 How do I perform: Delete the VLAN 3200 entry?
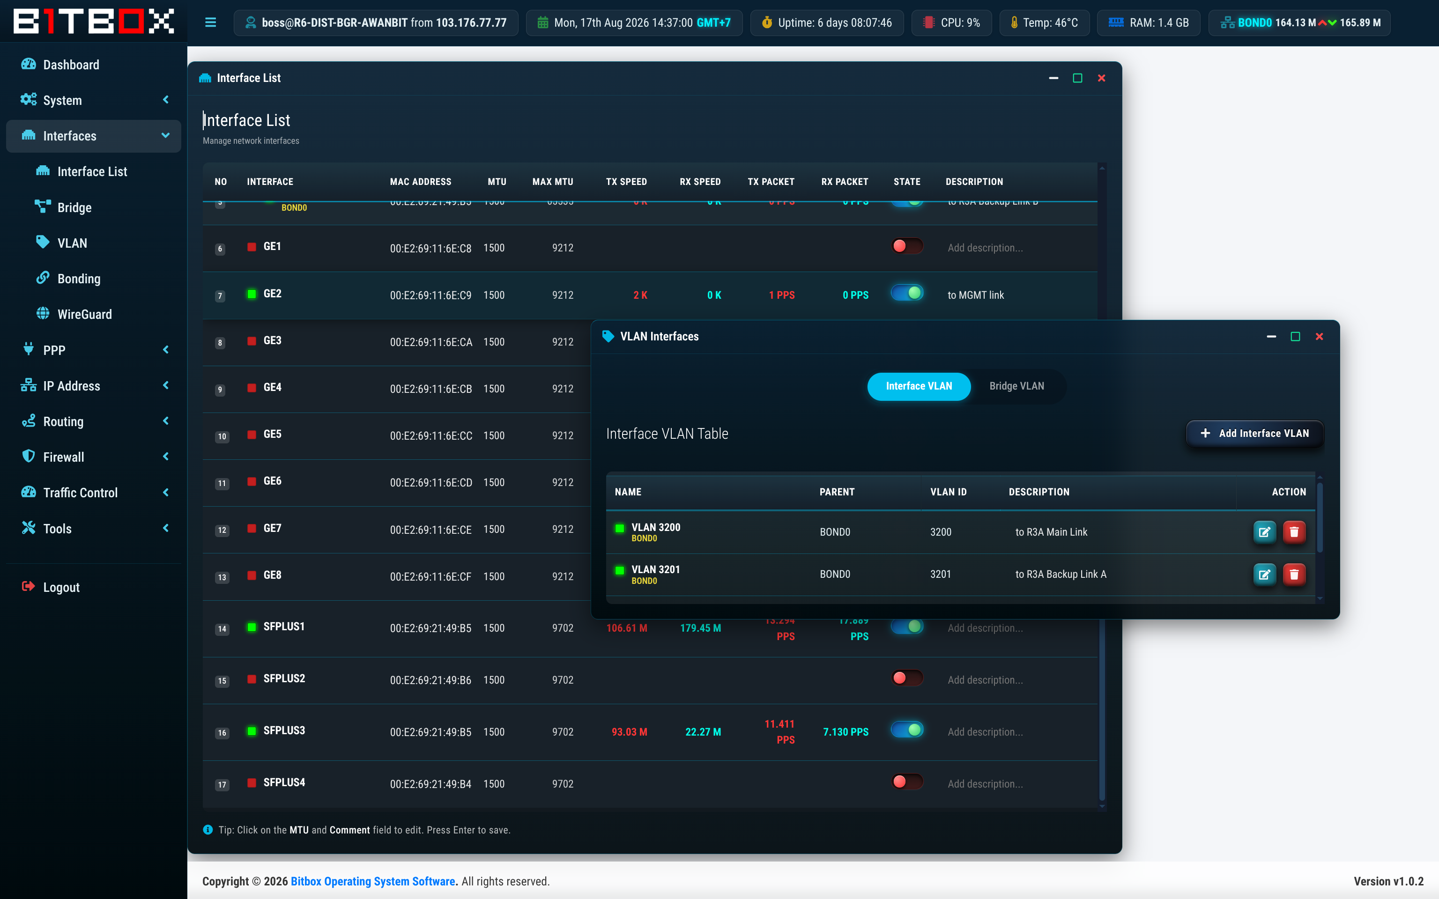tap(1294, 532)
